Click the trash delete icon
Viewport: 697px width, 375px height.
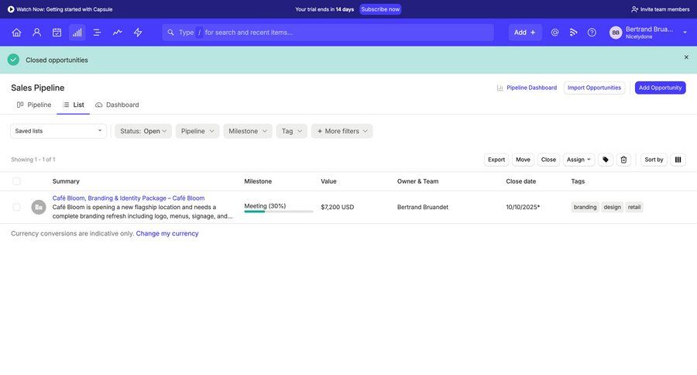click(x=623, y=160)
